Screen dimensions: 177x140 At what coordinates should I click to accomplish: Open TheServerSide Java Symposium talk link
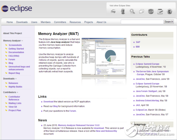click(152, 73)
